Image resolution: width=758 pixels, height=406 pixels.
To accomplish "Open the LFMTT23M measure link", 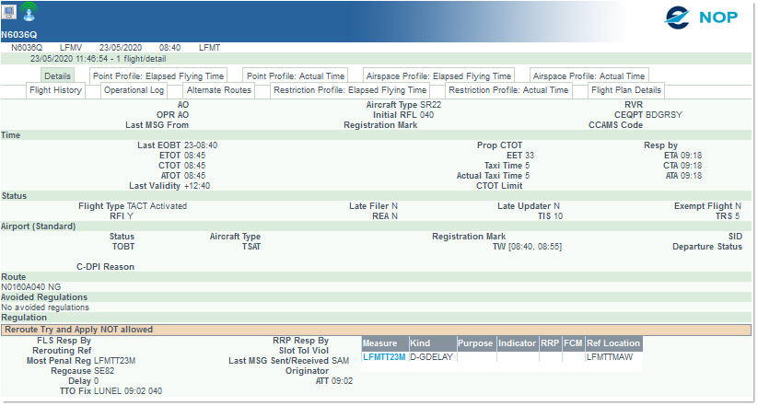I will pos(383,356).
